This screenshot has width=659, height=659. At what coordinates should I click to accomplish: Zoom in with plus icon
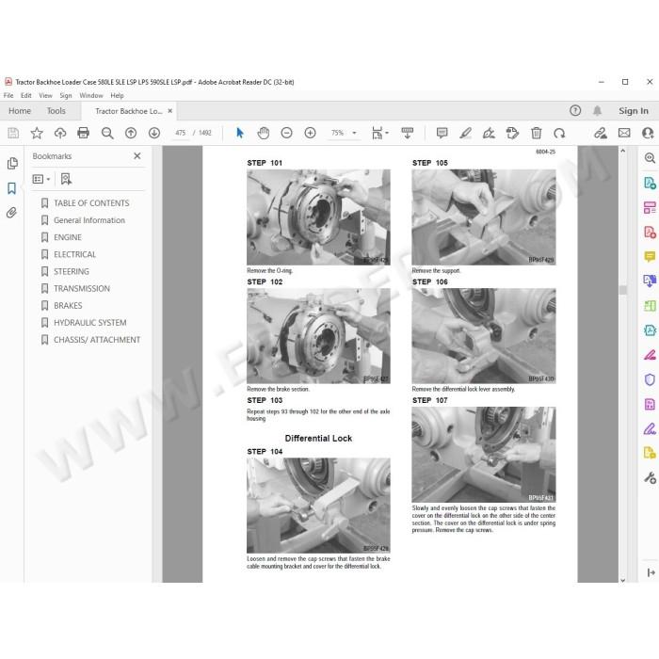point(310,134)
